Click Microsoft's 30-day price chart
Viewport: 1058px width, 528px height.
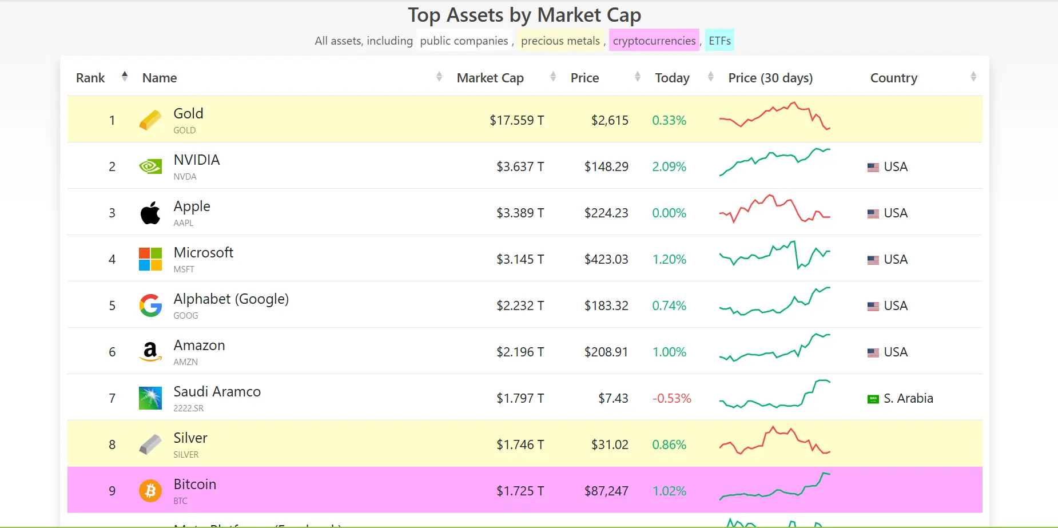(x=775, y=255)
